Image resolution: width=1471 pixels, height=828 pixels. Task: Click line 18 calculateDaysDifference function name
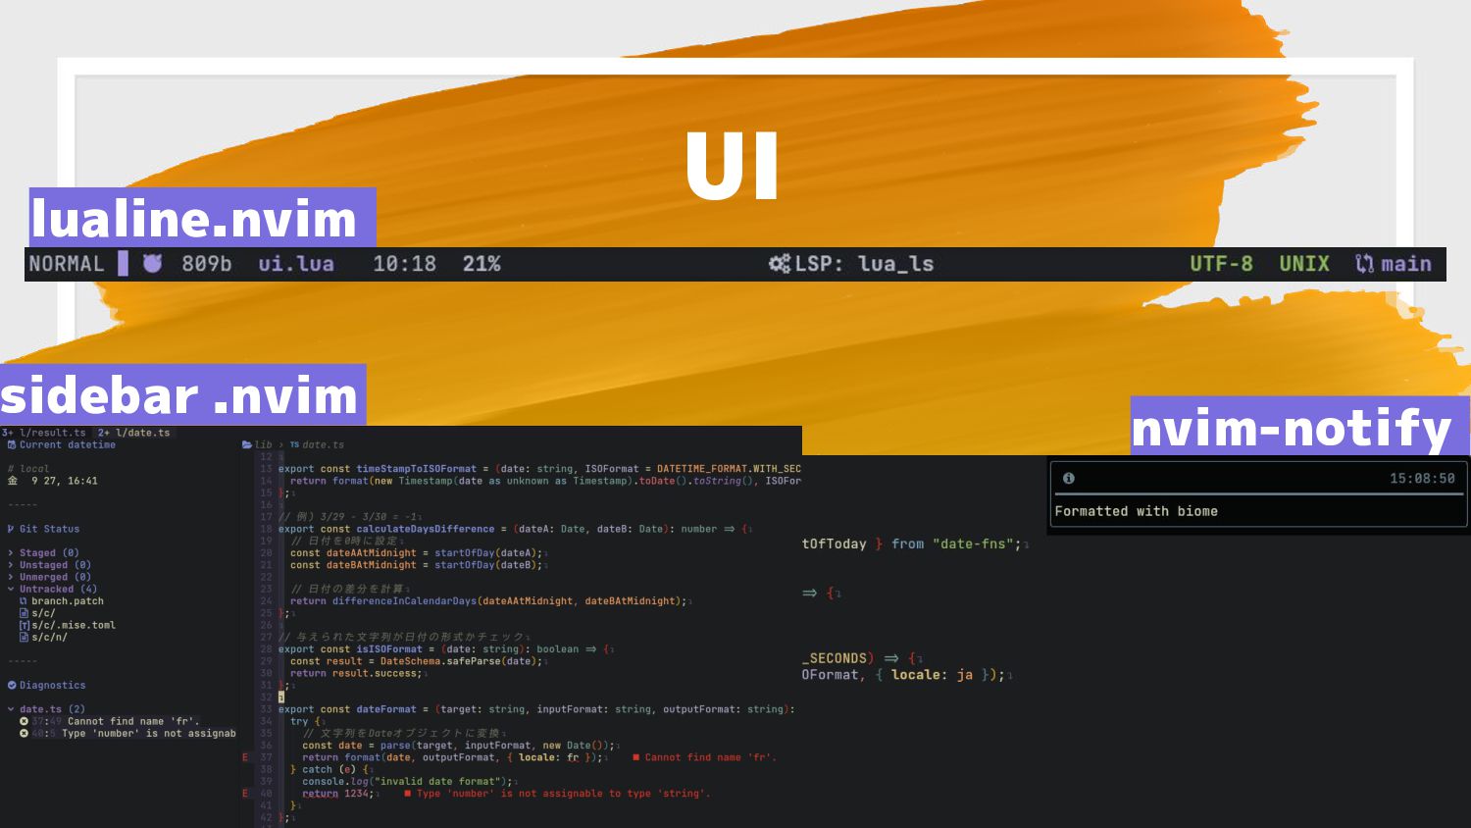426,529
